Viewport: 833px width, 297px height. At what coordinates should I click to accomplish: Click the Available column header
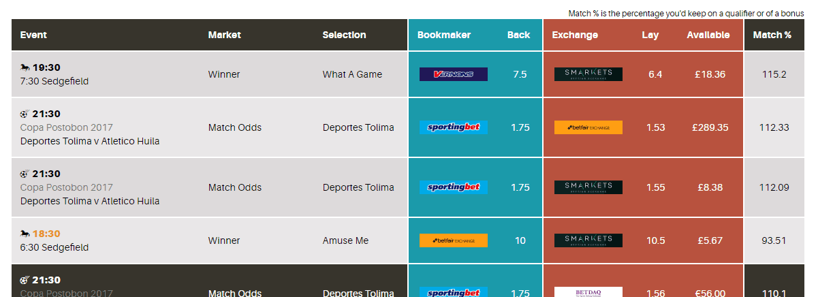708,35
